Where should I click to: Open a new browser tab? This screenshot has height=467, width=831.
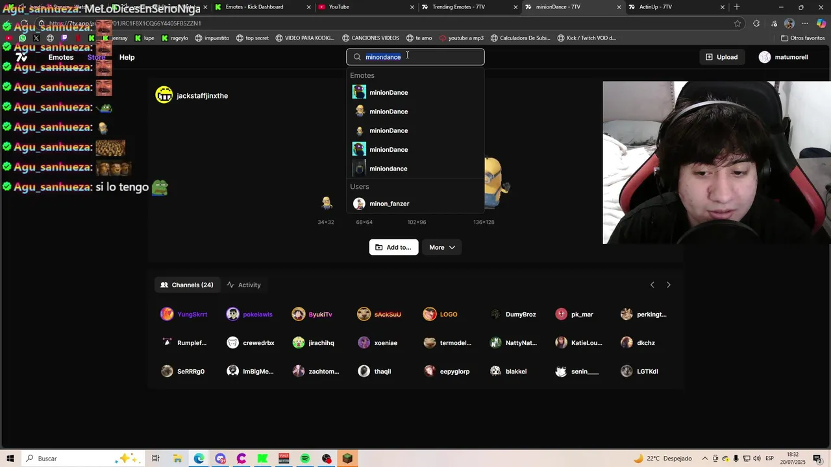(x=737, y=7)
